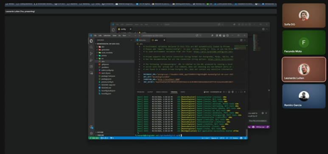Open package.json in the Explorer
This screenshot has height=154, width=328.
(x=106, y=79)
